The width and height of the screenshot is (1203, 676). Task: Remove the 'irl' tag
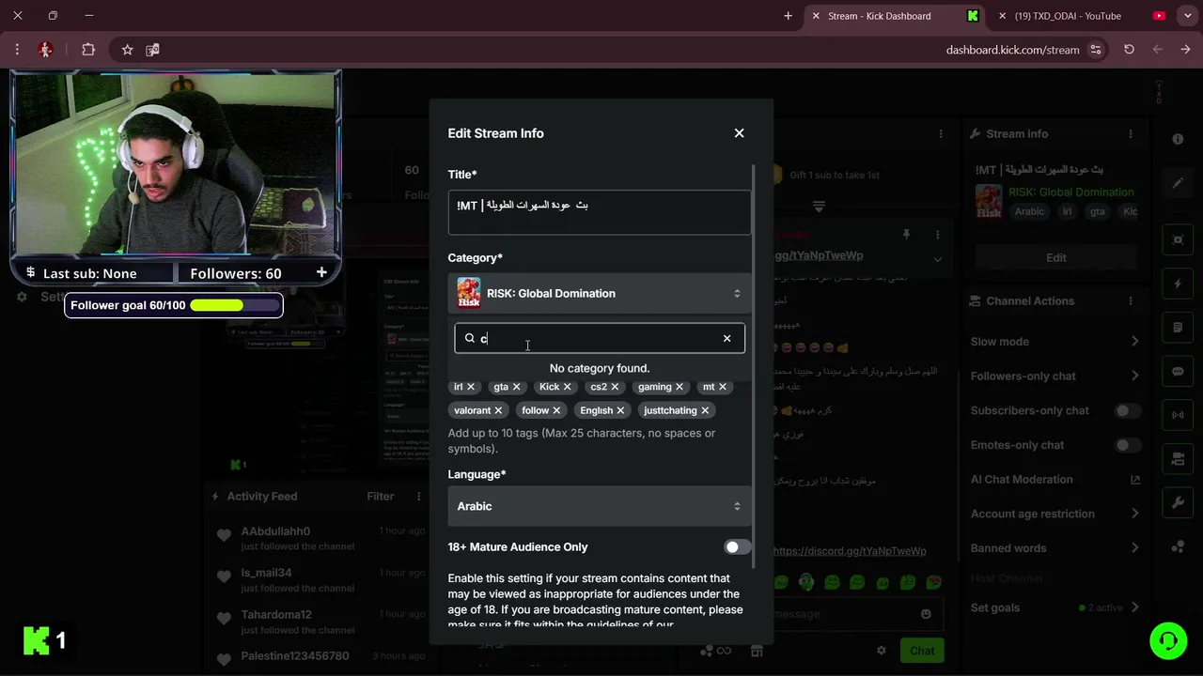point(471,387)
